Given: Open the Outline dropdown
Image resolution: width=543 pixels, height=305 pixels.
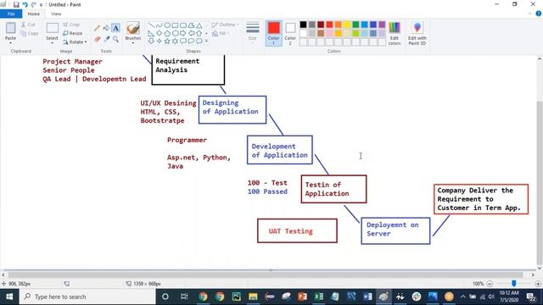Looking at the screenshot, I should coord(225,25).
